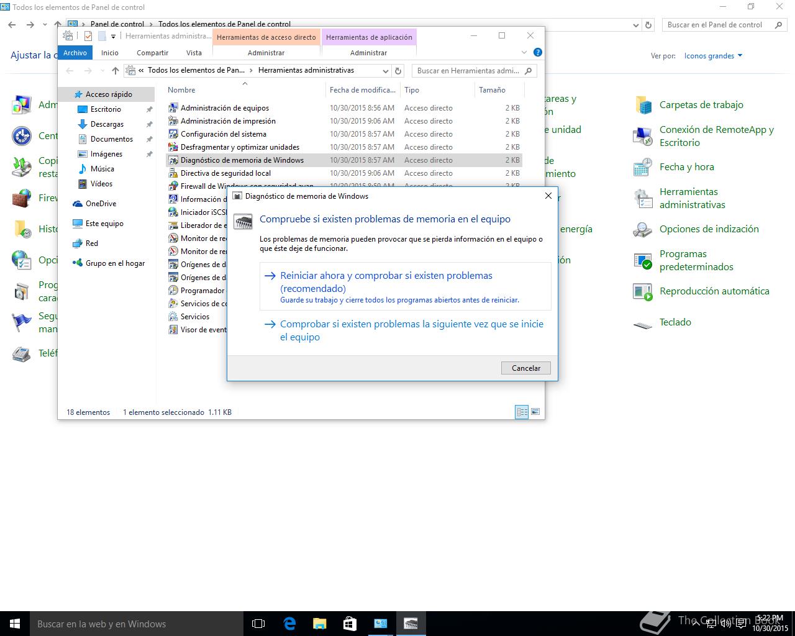795x636 pixels.
Task: Click the Servicios shortcut icon
Action: coord(173,317)
